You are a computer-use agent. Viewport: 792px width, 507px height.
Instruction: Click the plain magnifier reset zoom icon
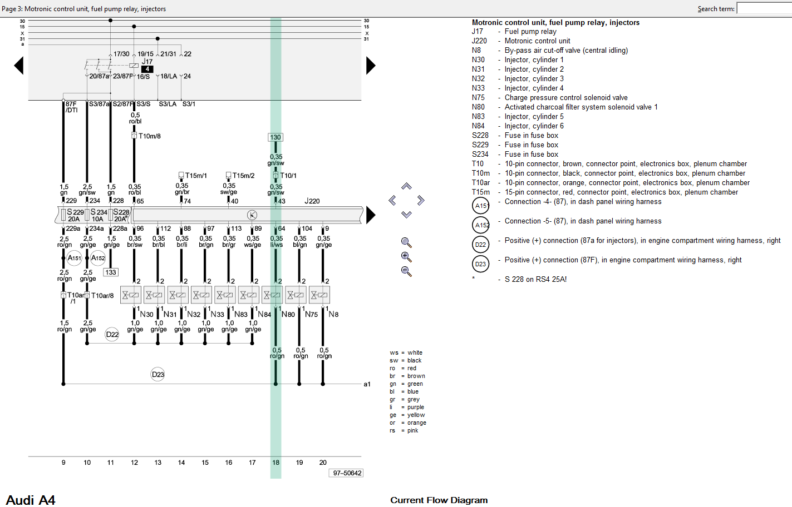tap(406, 242)
